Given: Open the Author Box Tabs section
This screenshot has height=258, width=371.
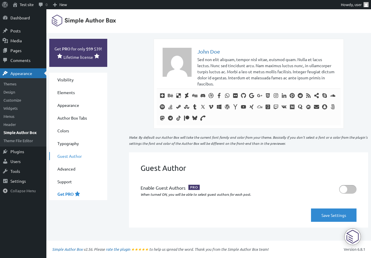Looking at the screenshot, I should [x=78, y=118].
